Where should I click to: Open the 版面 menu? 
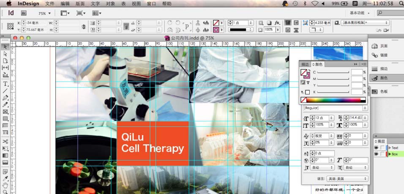80,4
